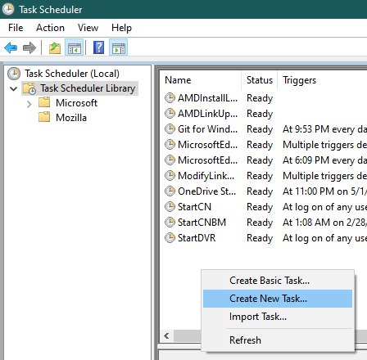367x360 pixels.
Task: Select the Task Scheduler (Local) clock icon
Action: coord(14,74)
